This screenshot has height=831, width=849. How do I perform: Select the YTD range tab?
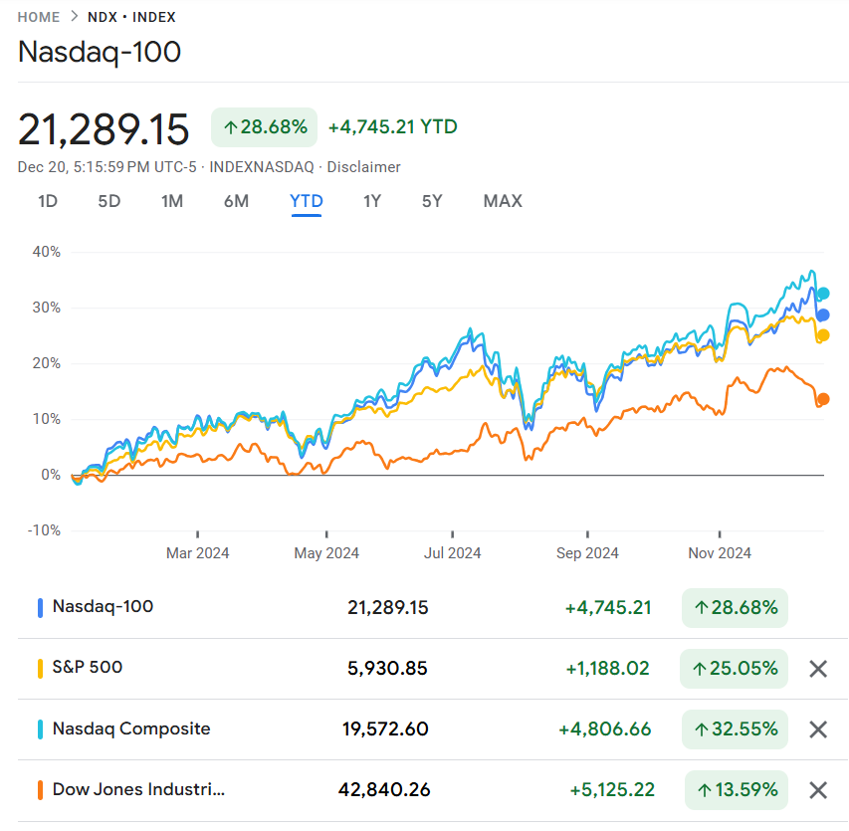pyautogui.click(x=307, y=201)
